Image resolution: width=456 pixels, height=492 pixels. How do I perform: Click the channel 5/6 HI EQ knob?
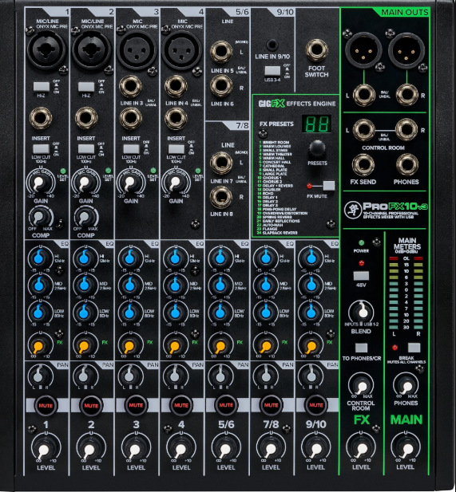pyautogui.click(x=220, y=258)
